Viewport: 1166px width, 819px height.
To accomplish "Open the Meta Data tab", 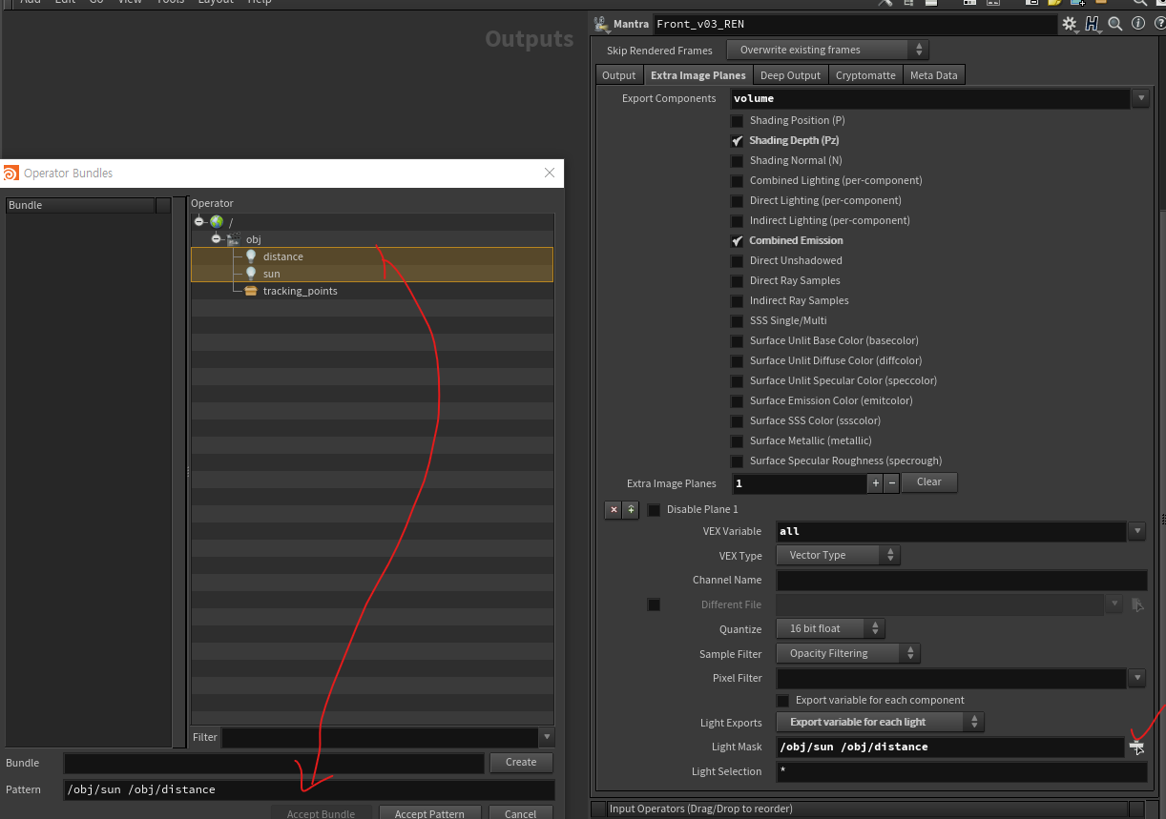I will 933,75.
